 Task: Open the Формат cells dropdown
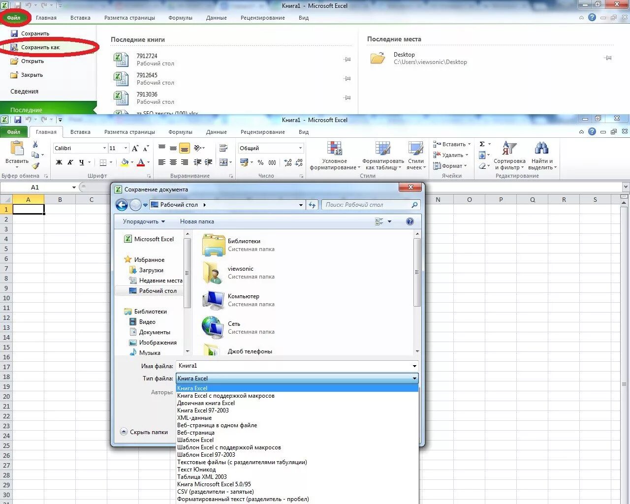tap(450, 166)
